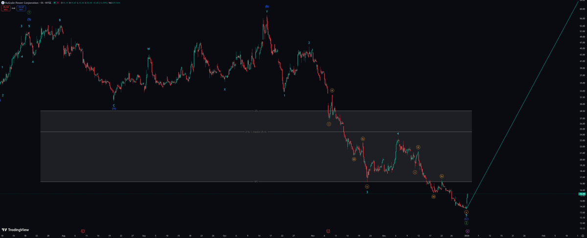The width and height of the screenshot is (587, 238).
Task: Click the 2026 date label on time axis
Action: click(x=466, y=236)
